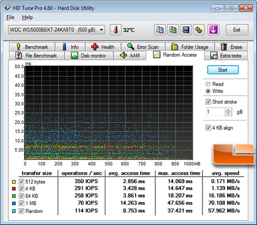257x225 pixels.
Task: Uncheck the 512 bytes transfer size
Action: point(21,182)
